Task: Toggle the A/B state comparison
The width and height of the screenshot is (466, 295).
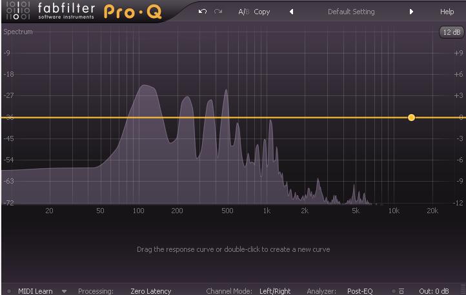Action: (x=244, y=12)
